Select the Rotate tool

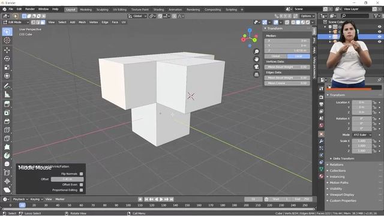[7, 59]
